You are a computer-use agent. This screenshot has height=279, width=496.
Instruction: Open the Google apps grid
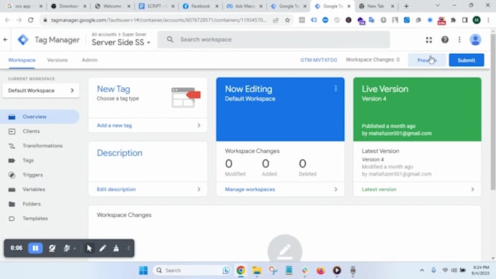coord(429,40)
